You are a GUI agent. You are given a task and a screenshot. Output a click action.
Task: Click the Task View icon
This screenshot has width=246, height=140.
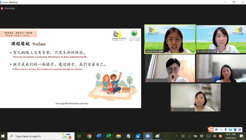79,136
